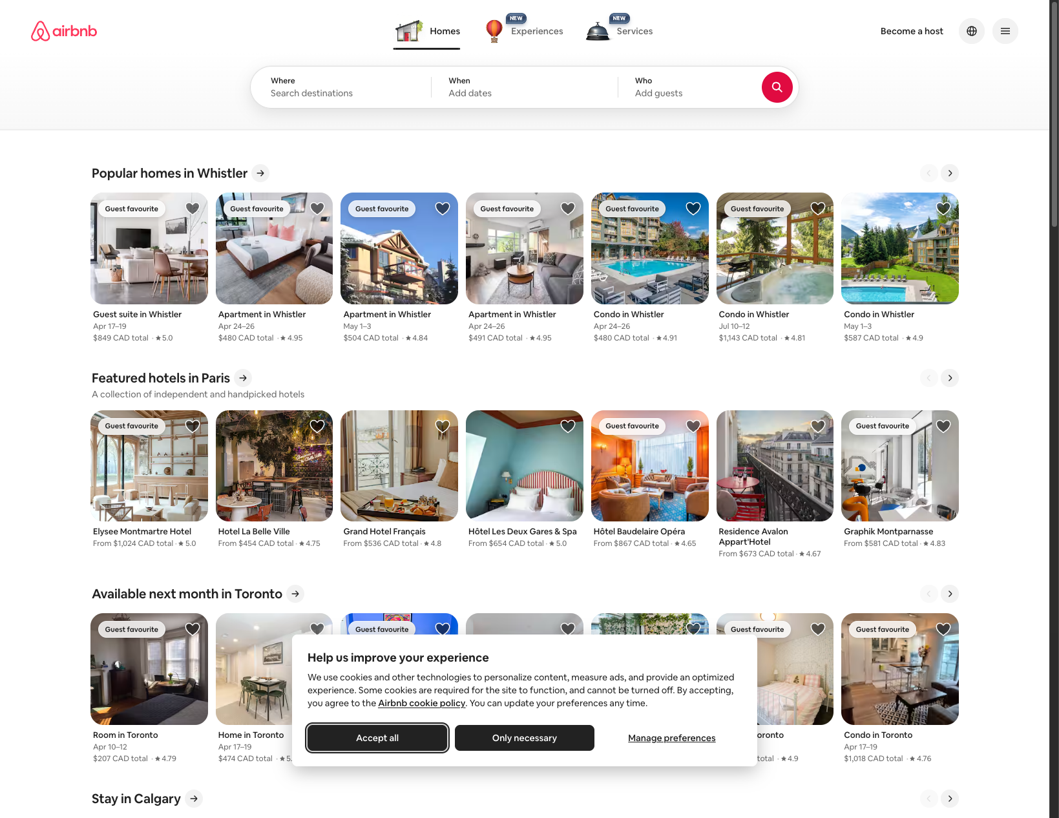
Task: Open arrow beside Featured hotels in Paris
Action: (243, 378)
